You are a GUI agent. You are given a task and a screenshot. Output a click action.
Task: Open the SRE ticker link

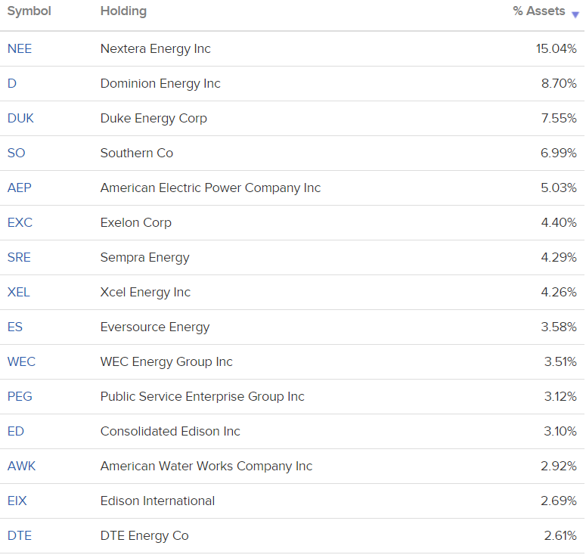pos(19,257)
